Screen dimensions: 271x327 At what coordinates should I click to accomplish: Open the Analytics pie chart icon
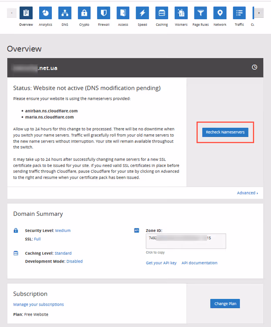click(x=45, y=13)
